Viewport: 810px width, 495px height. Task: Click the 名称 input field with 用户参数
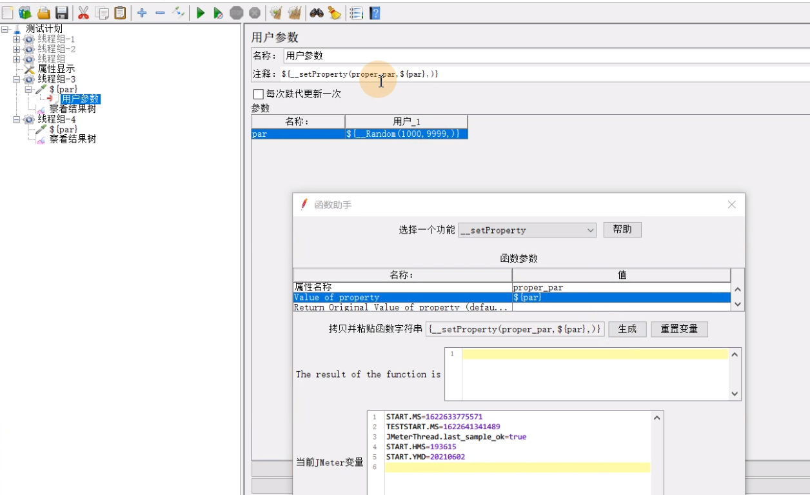tap(547, 56)
